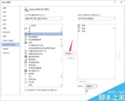Choose 其他线条... from the command list
Image resolution: width=125 pixels, height=101 pixels.
[x=43, y=65]
